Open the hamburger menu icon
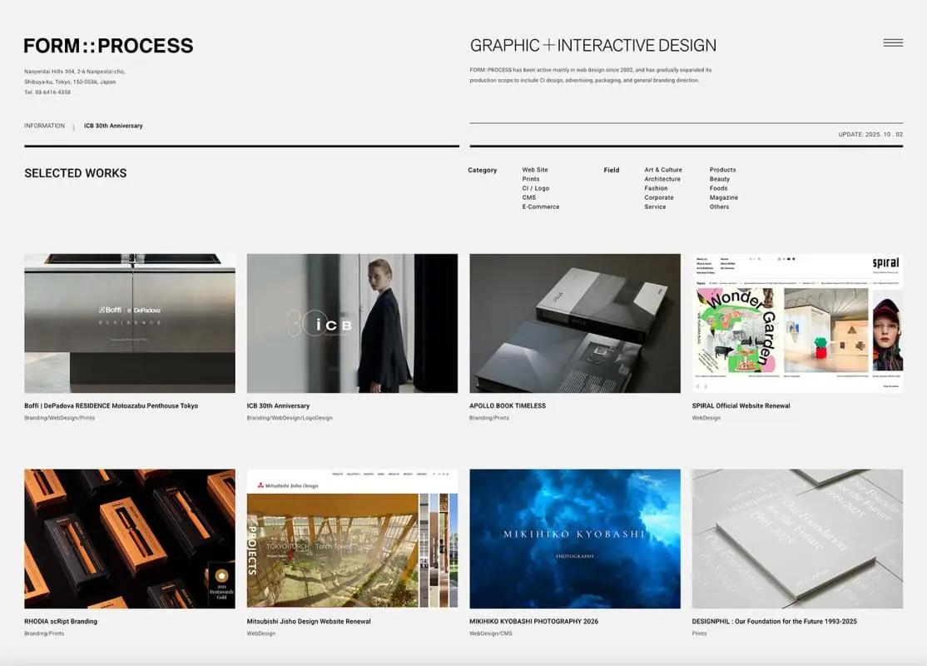 coord(893,42)
